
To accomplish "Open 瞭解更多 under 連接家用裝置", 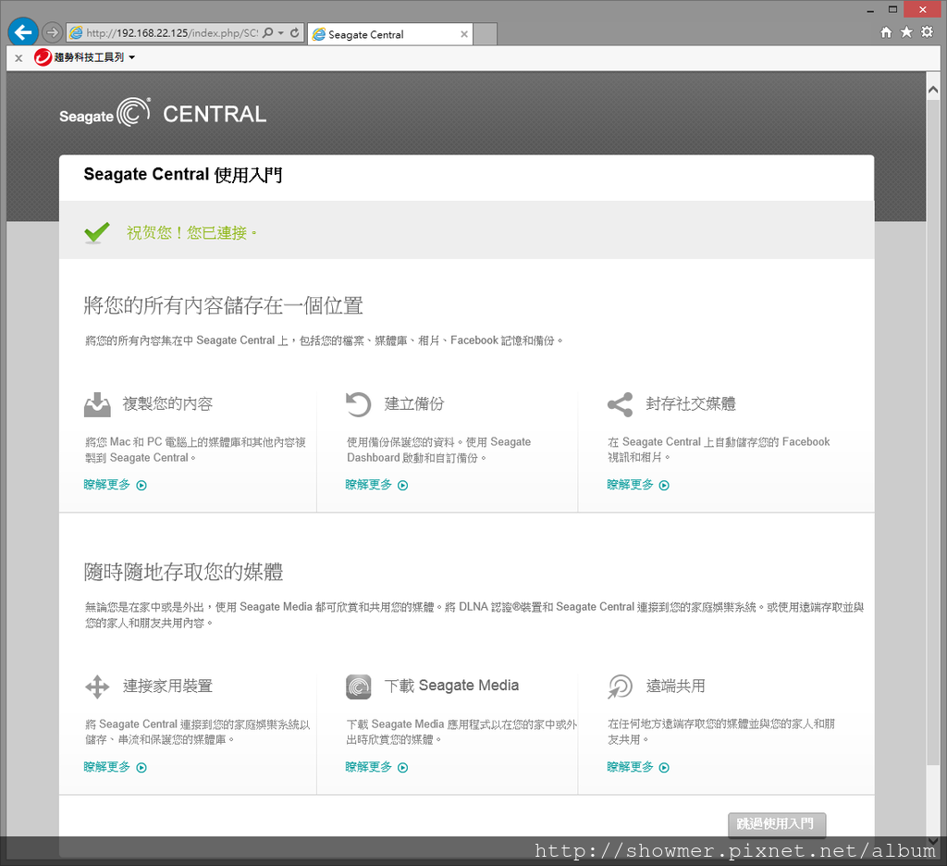I will click(x=116, y=767).
